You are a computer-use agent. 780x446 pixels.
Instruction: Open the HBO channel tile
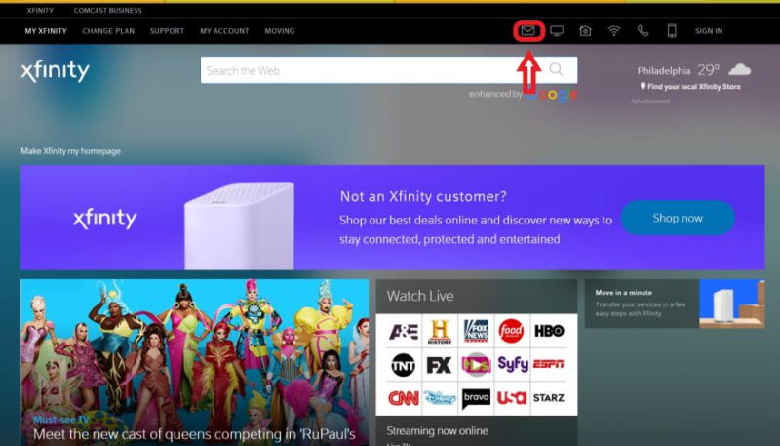point(549,331)
